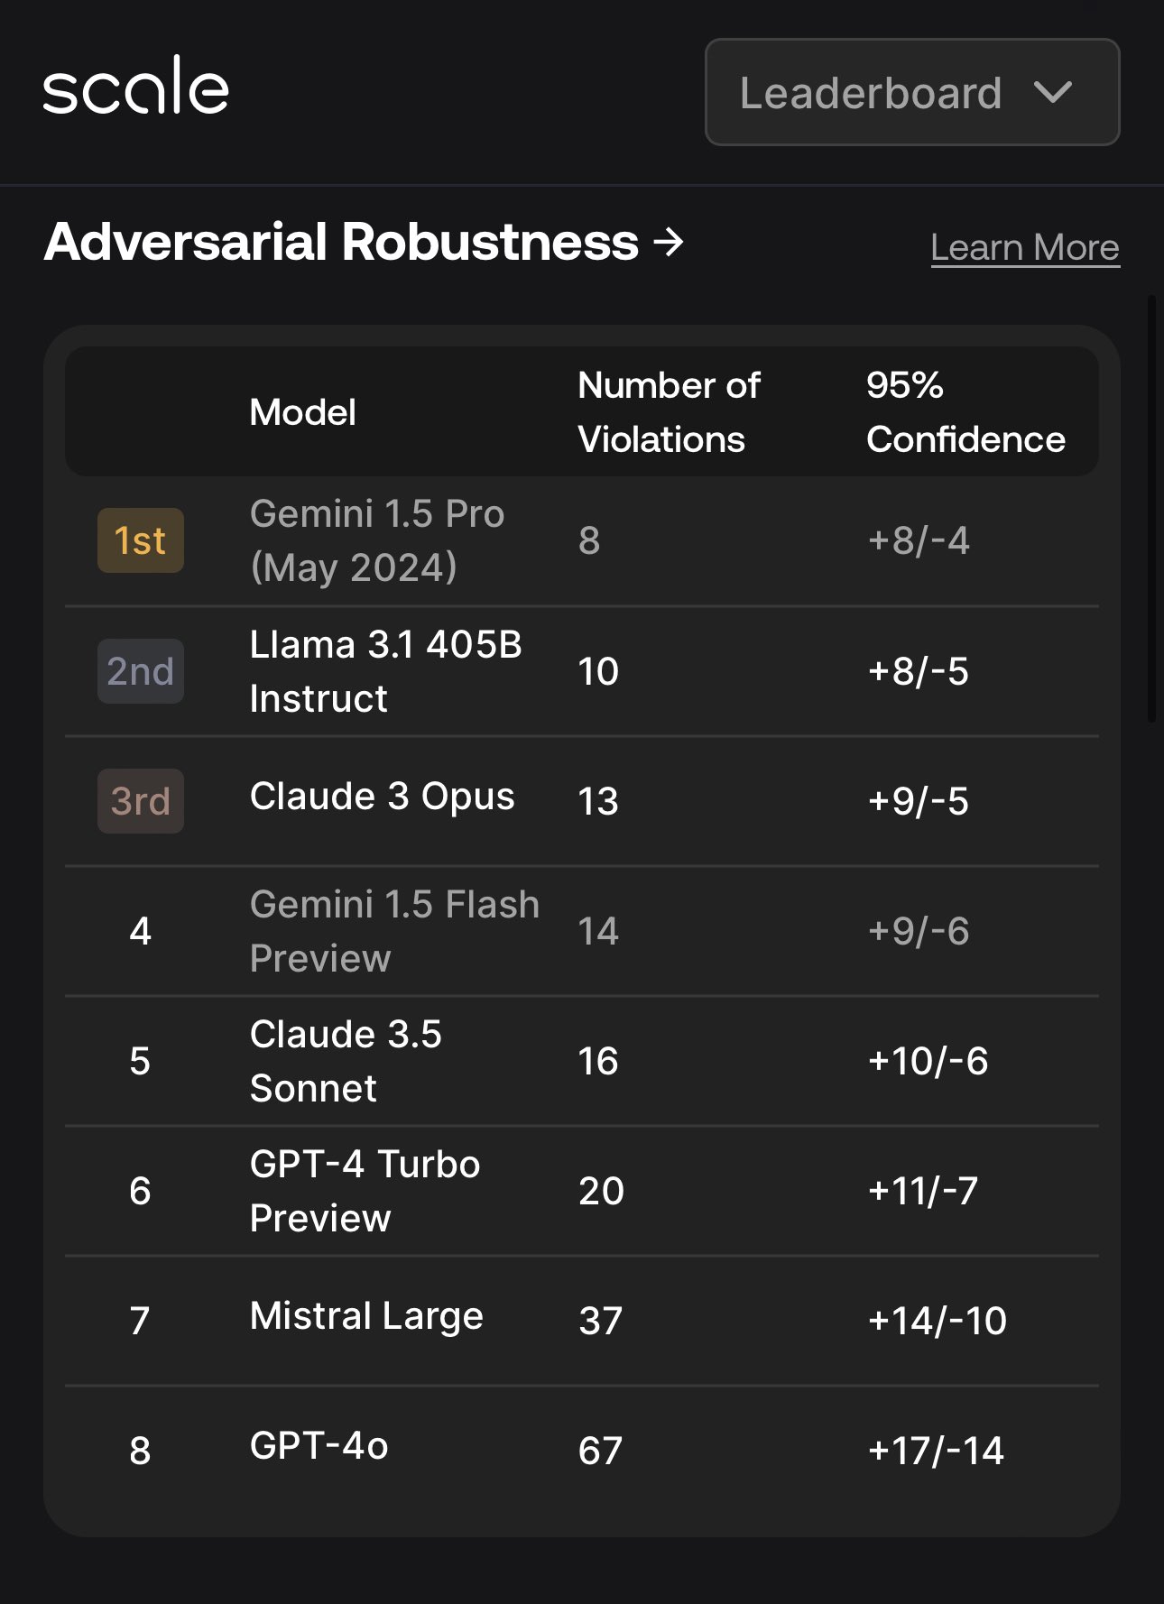
Task: Click the vertical scrollbar on right edge
Action: (1151, 509)
